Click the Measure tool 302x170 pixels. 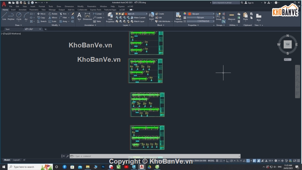point(231,16)
